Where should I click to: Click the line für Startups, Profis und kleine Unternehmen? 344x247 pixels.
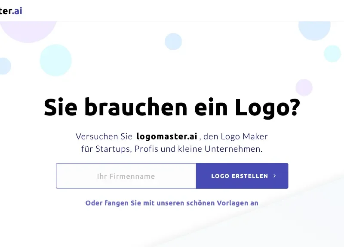[x=172, y=149]
